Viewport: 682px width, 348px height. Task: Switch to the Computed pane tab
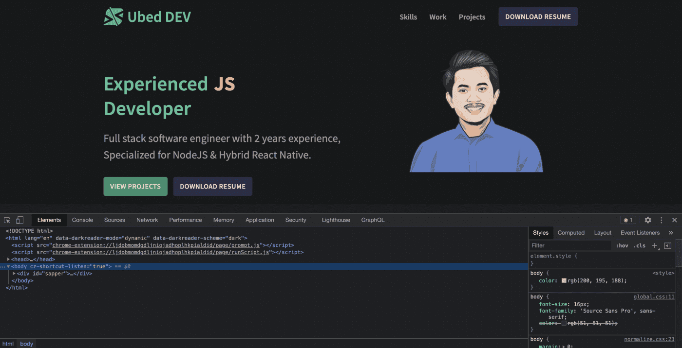tap(571, 233)
